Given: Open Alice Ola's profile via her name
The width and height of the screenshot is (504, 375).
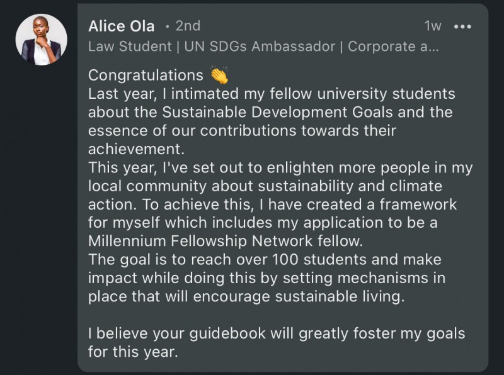Looking at the screenshot, I should tap(121, 26).
